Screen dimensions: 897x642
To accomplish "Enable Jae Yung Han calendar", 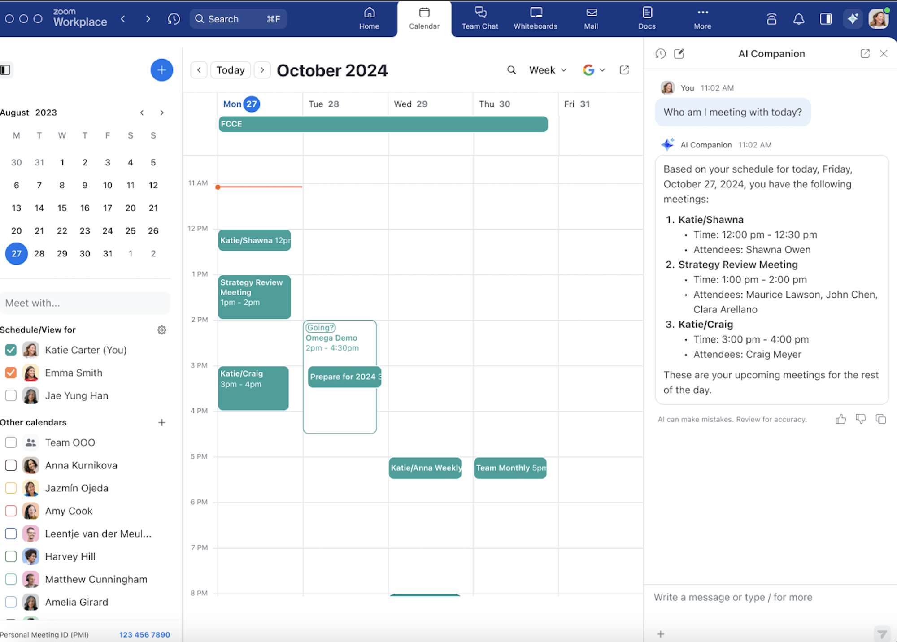I will (11, 395).
